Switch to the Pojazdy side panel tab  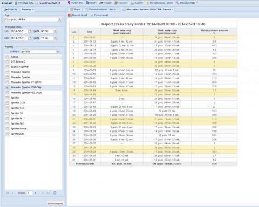pos(11,9)
